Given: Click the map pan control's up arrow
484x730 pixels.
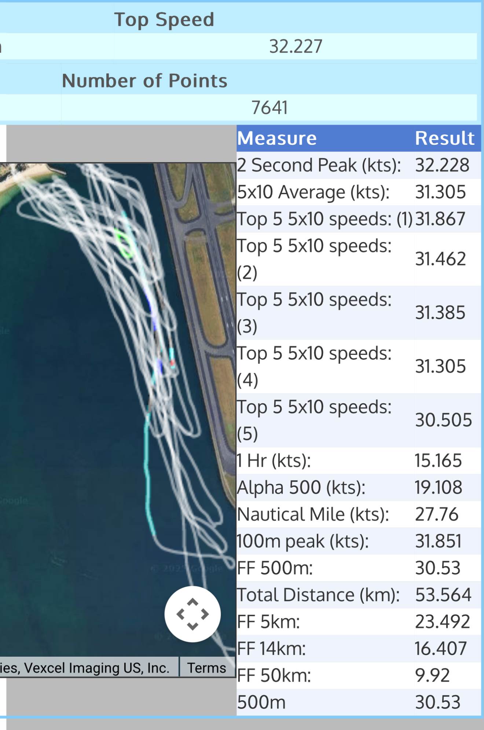Looking at the screenshot, I should pyautogui.click(x=192, y=602).
